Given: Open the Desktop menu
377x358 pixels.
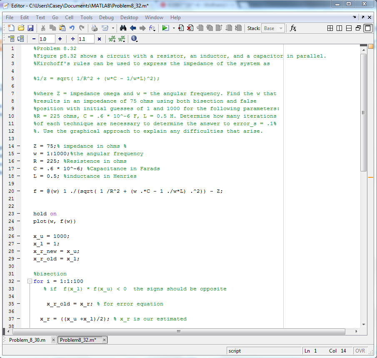Looking at the screenshot, I should pos(129,18).
